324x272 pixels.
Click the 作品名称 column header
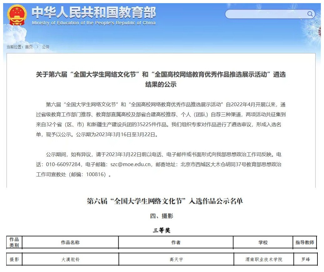tap(70, 242)
